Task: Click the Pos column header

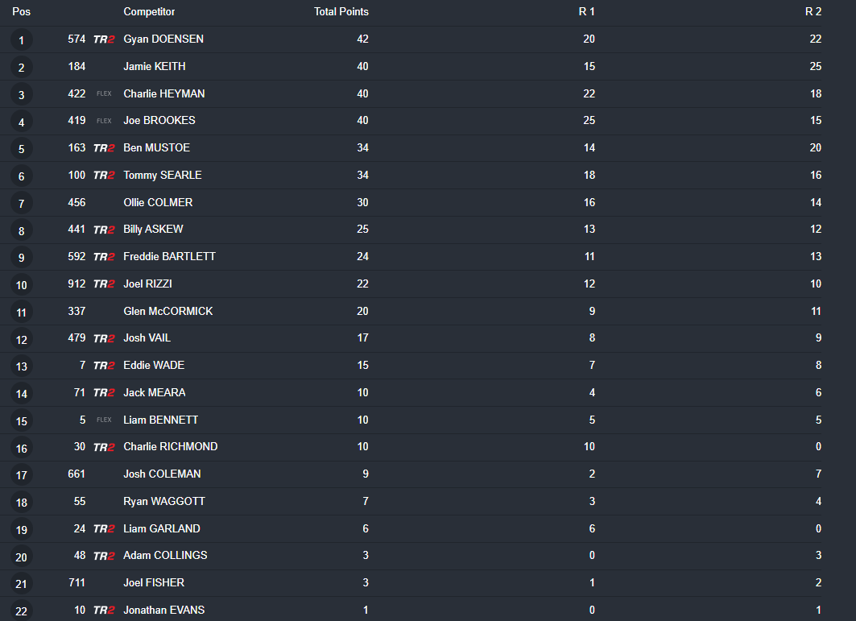Action: point(21,11)
